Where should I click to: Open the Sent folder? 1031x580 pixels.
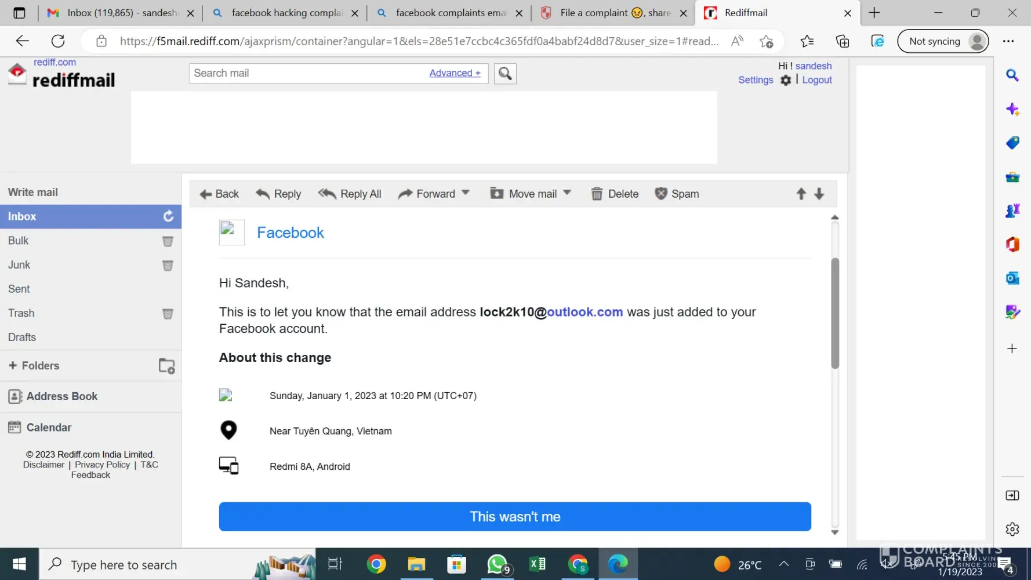tap(19, 289)
